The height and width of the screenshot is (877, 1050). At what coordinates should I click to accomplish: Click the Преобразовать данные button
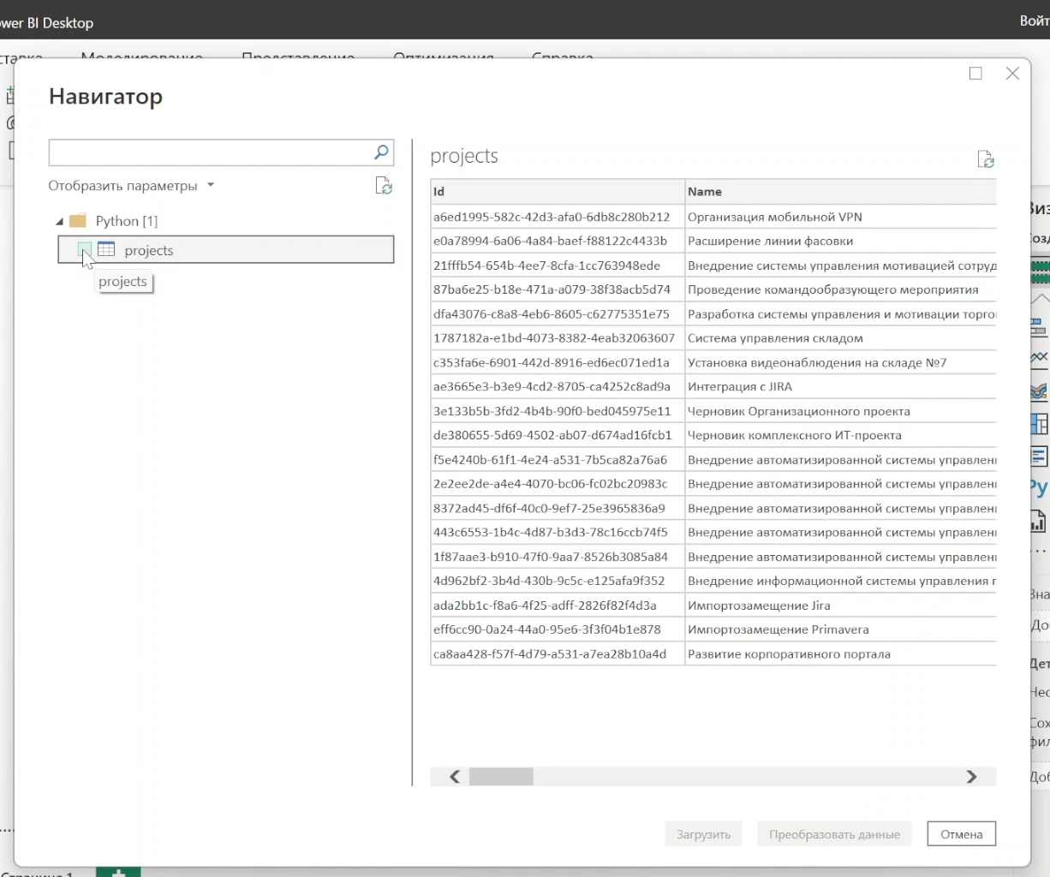pos(834,834)
